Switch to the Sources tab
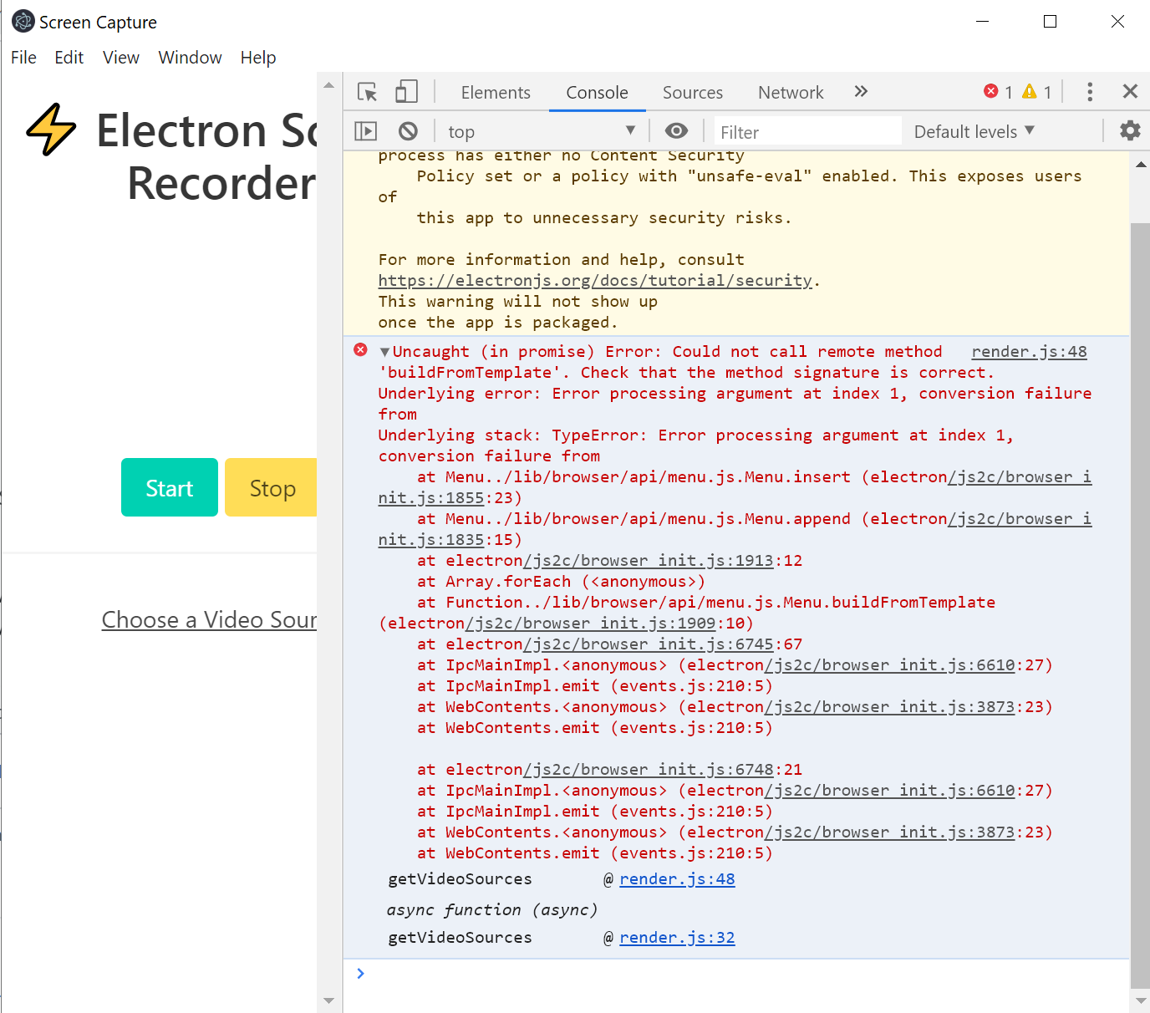This screenshot has width=1150, height=1013. pyautogui.click(x=693, y=92)
